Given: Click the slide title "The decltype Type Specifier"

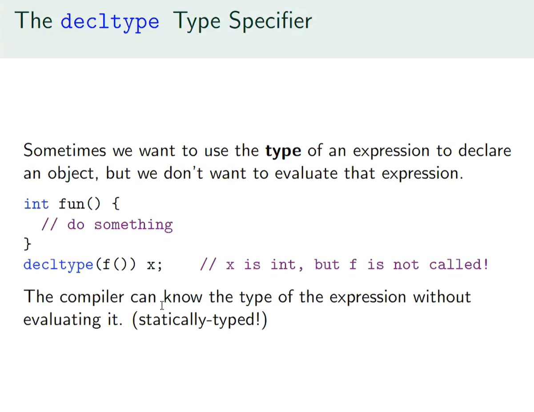Looking at the screenshot, I should [x=163, y=20].
